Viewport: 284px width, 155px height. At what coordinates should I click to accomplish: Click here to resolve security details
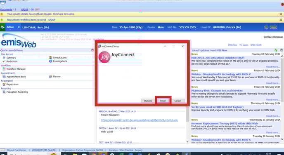64,14
